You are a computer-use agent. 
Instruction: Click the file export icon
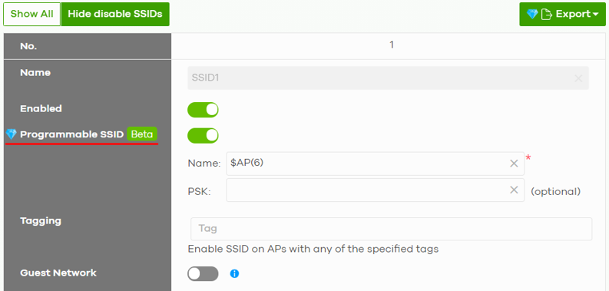(x=547, y=15)
